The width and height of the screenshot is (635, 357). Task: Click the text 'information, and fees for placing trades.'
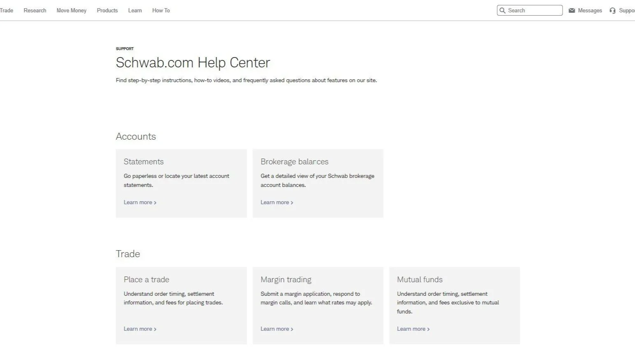pyautogui.click(x=173, y=302)
